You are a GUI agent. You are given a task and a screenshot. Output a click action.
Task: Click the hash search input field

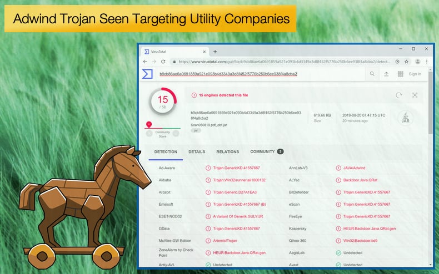tap(261, 74)
